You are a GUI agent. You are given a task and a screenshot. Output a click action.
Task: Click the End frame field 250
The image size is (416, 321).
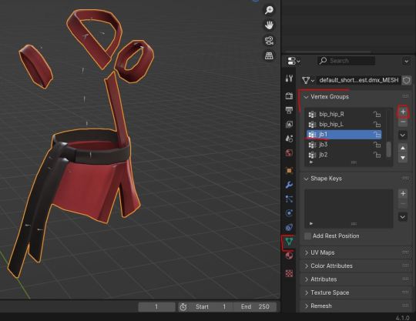click(x=255, y=307)
